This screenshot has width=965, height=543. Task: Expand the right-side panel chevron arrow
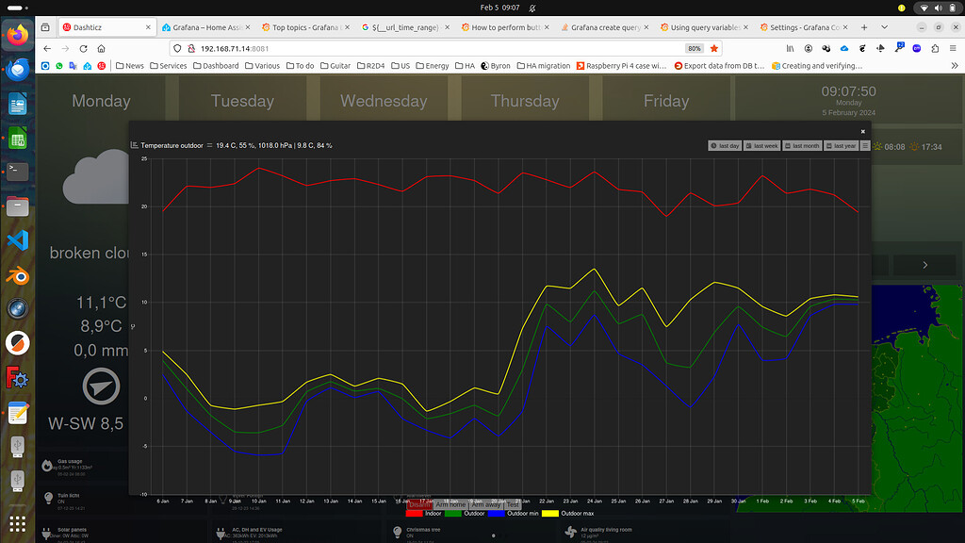coord(924,265)
